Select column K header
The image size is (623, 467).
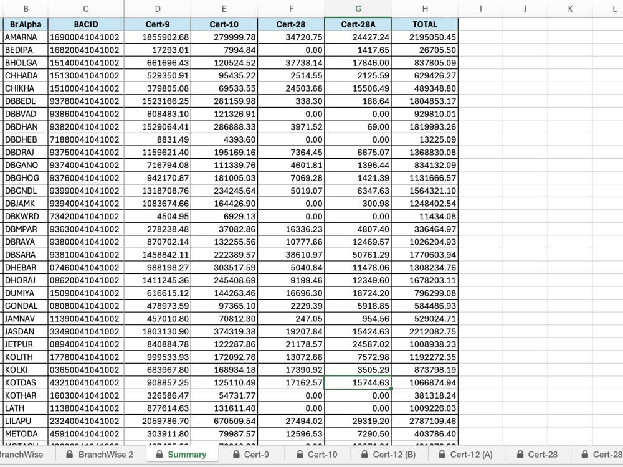(570, 9)
